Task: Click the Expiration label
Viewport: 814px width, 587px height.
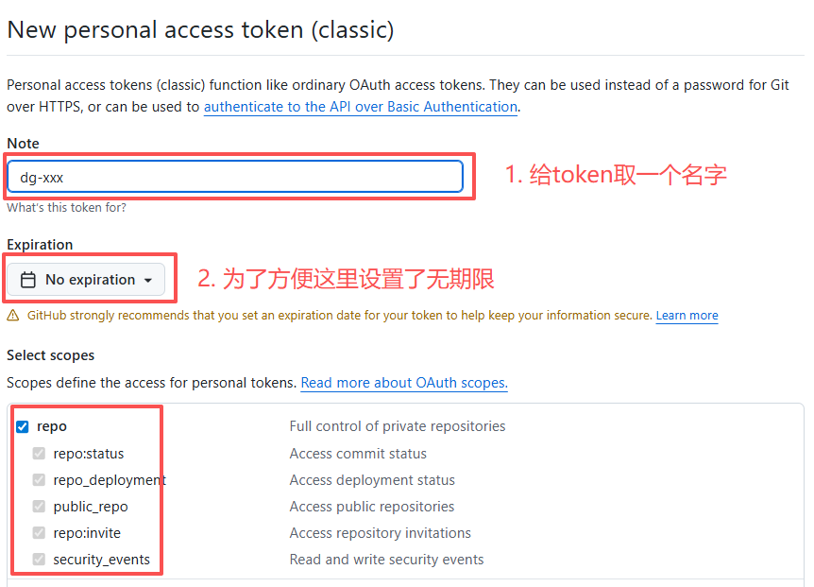Action: [x=40, y=244]
